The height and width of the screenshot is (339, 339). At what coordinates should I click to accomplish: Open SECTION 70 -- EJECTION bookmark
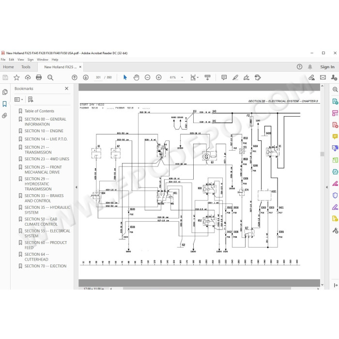click(x=46, y=266)
